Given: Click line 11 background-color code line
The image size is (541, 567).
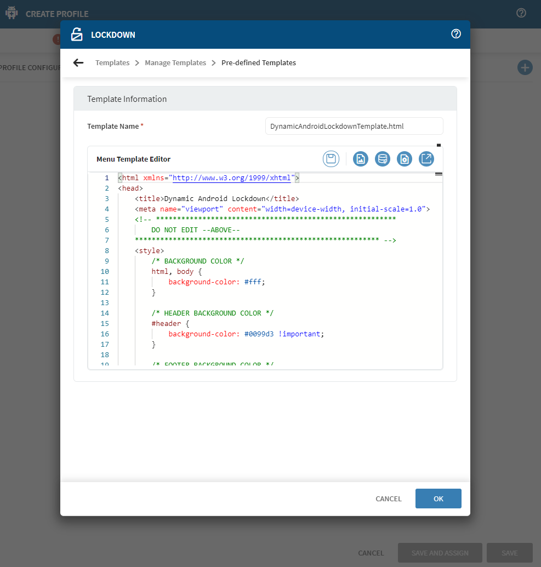Looking at the screenshot, I should (217, 282).
